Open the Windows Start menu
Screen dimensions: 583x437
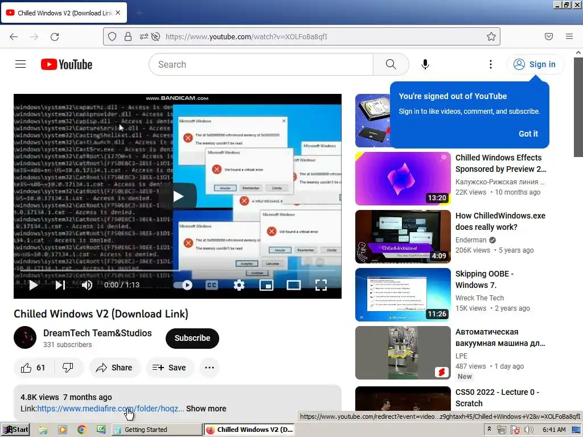(15, 430)
